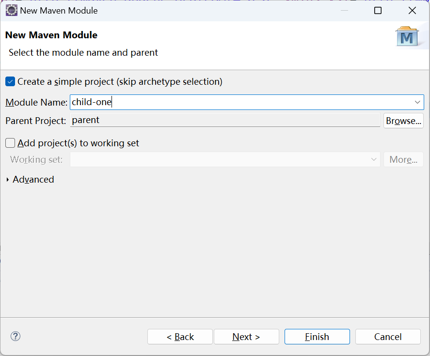
Task: Browse for a parent project
Action: coord(403,121)
